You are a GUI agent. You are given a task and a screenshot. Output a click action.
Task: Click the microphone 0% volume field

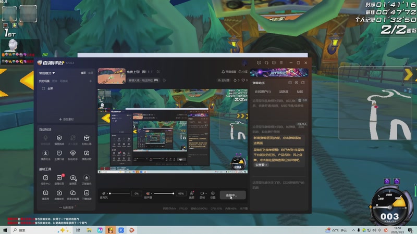(x=137, y=193)
